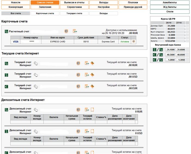191x154 pixels.
Task: Open info icon for RUR Депозитный счет
Action: coord(78,110)
